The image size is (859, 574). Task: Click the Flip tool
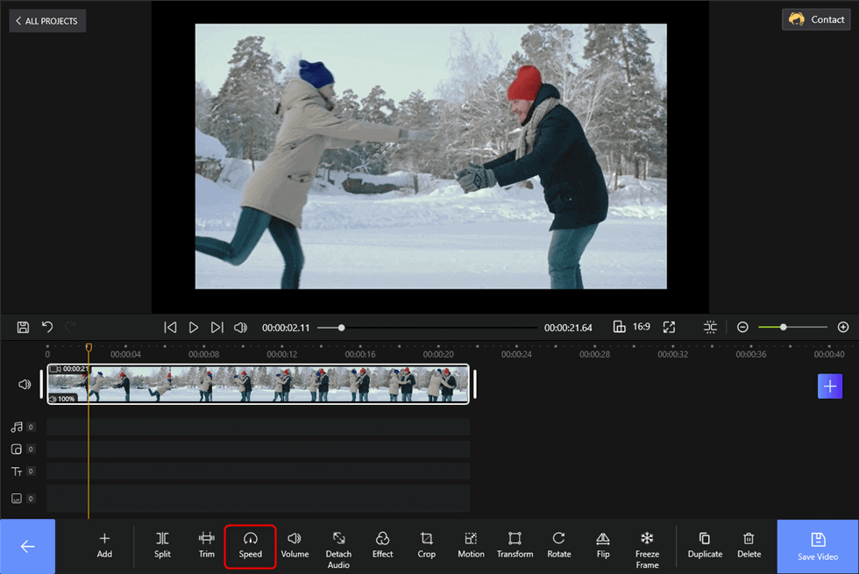[x=603, y=545]
